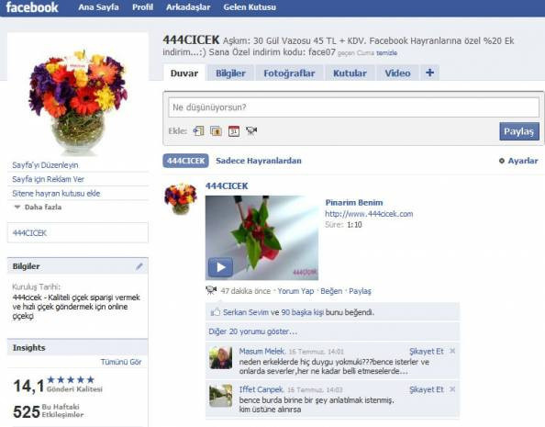Viewport: 545px width, 427px height.
Task: Click Şikayet Et on Masum Melek's comment
Action: point(426,351)
